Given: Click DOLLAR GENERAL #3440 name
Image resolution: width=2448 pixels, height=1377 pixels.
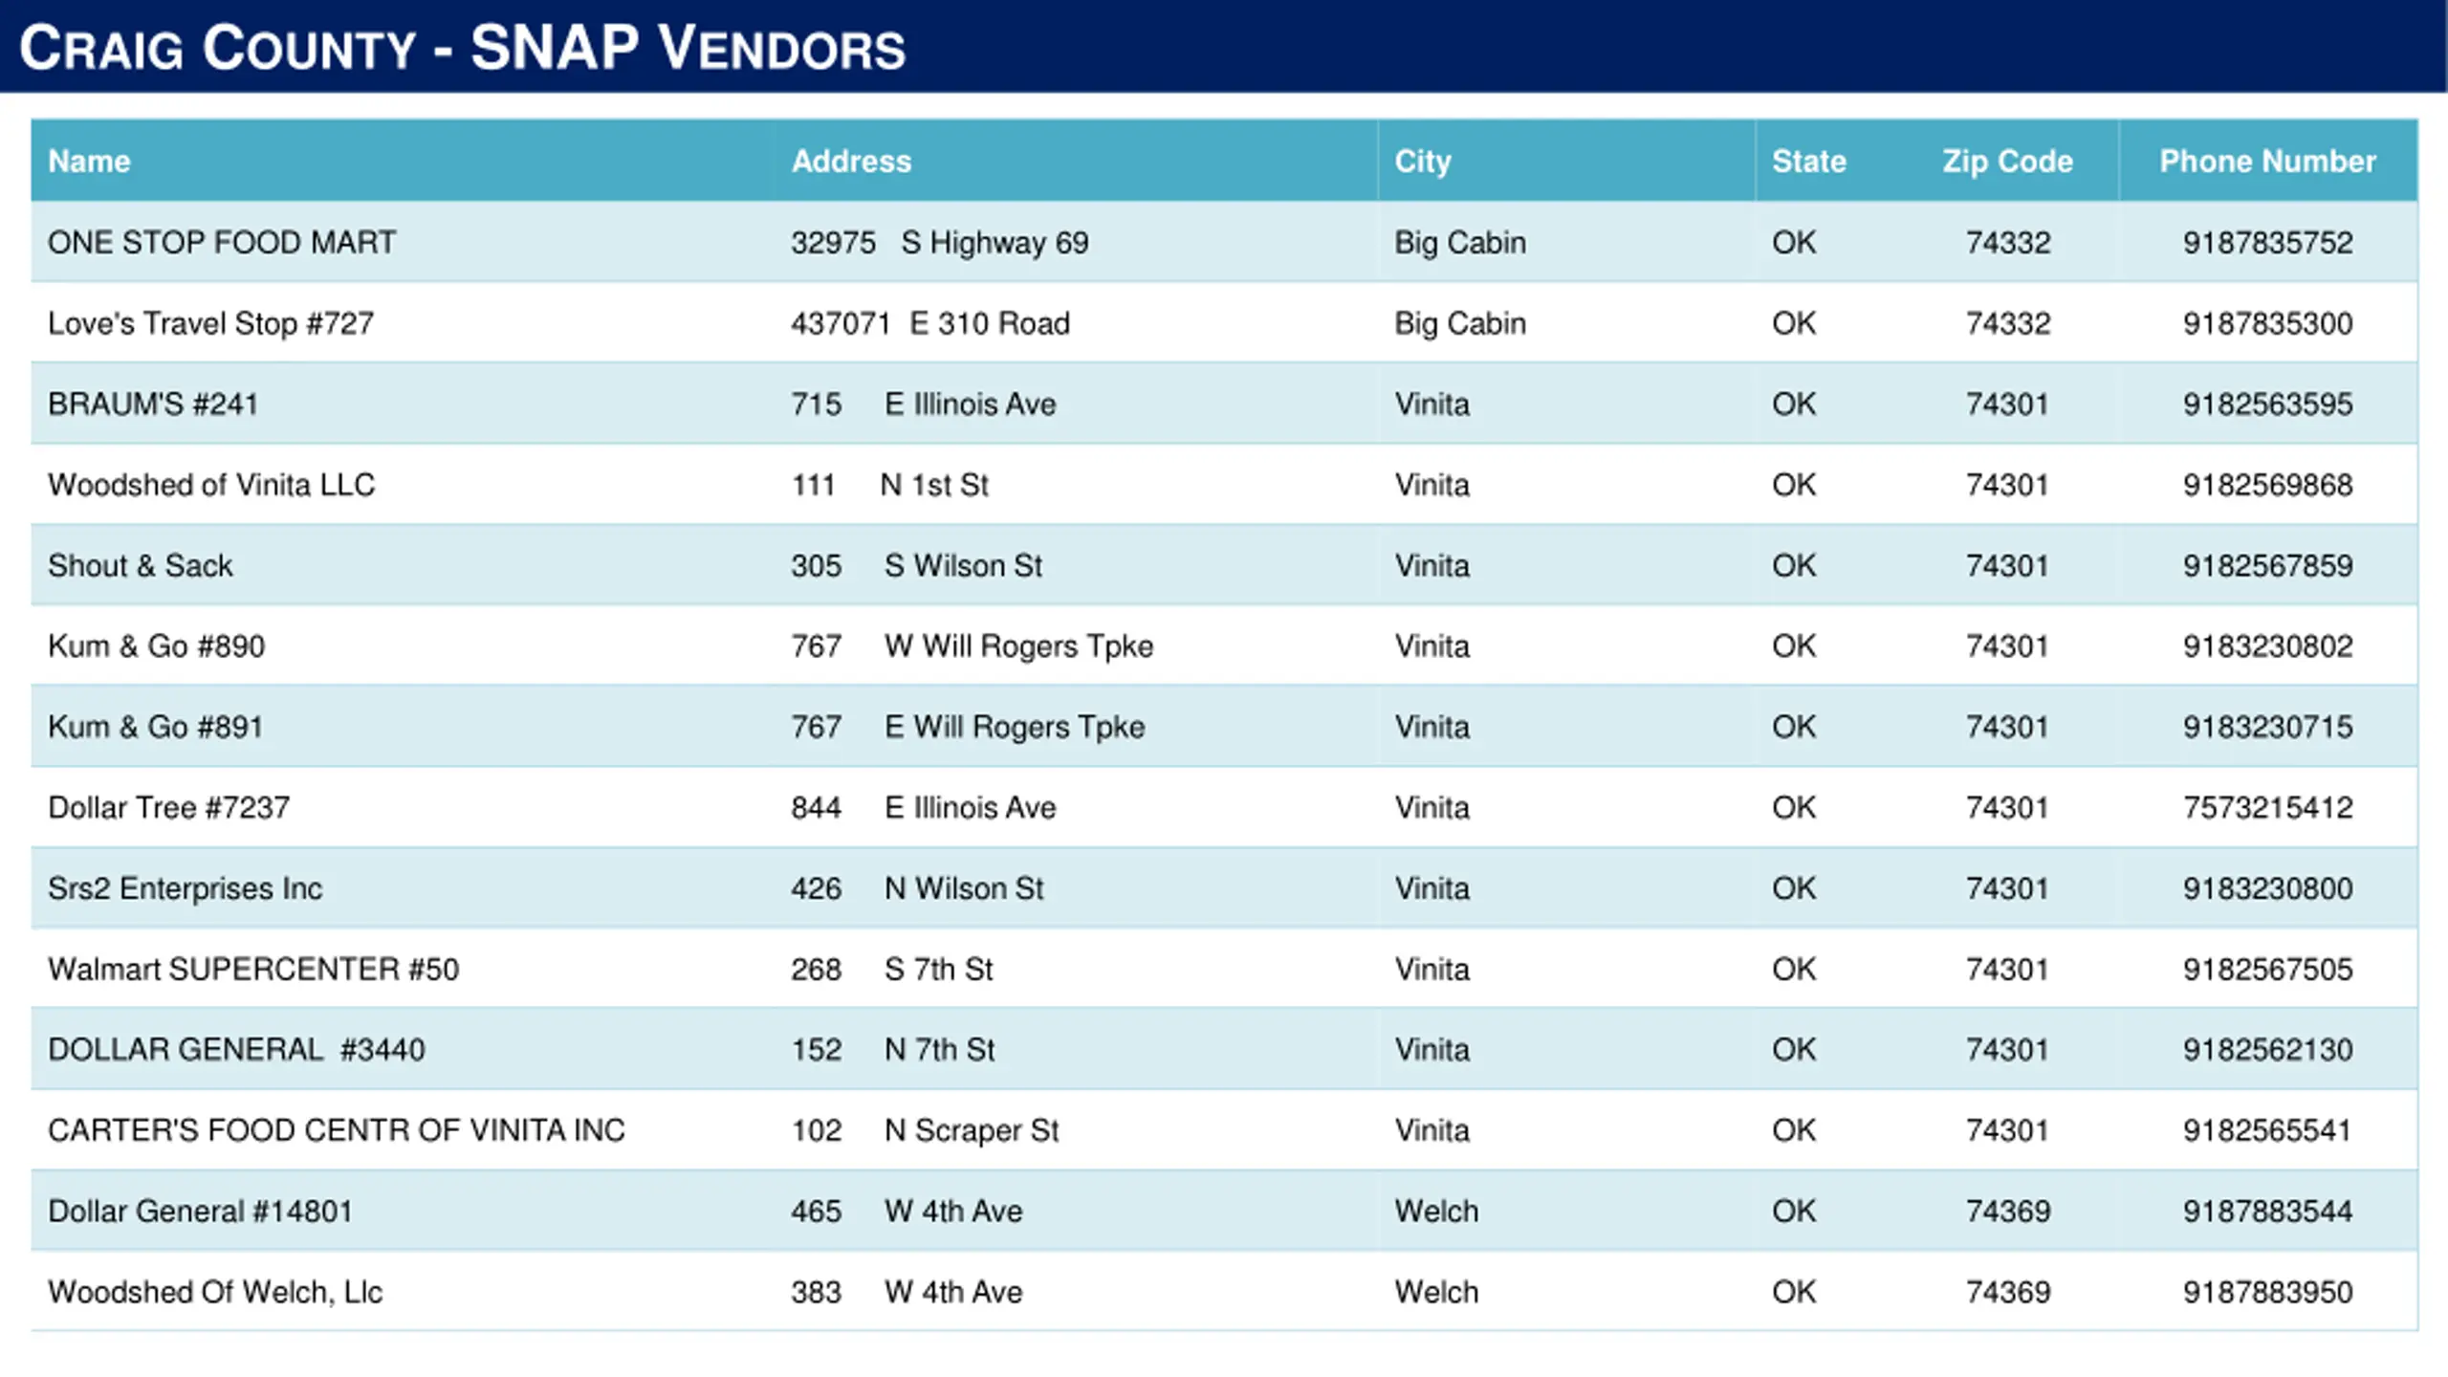Looking at the screenshot, I should click(236, 1050).
